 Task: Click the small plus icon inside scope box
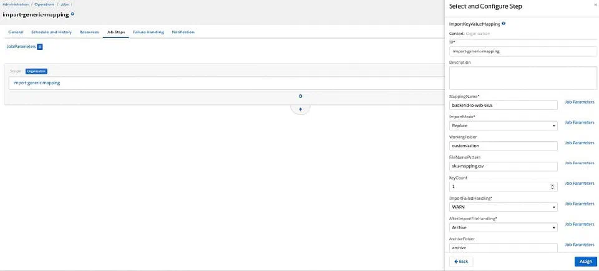300,96
